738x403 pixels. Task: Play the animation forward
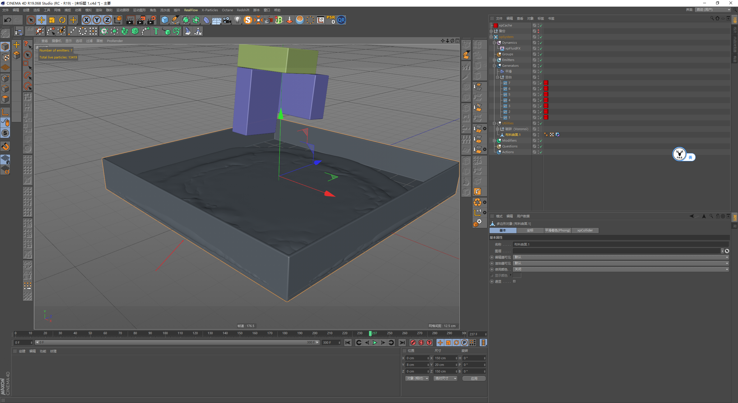coord(375,343)
